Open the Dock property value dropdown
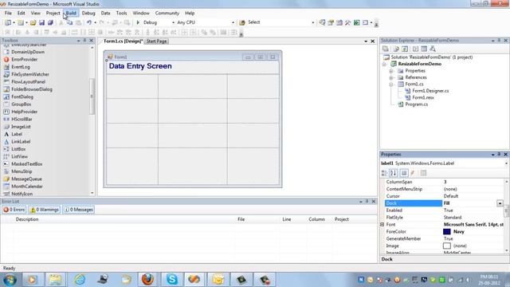 [x=500, y=203]
